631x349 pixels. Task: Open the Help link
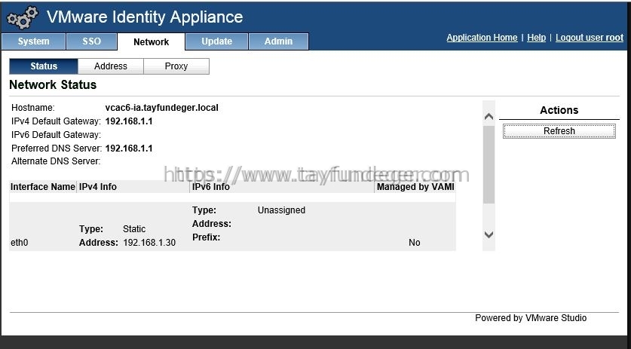pos(537,38)
